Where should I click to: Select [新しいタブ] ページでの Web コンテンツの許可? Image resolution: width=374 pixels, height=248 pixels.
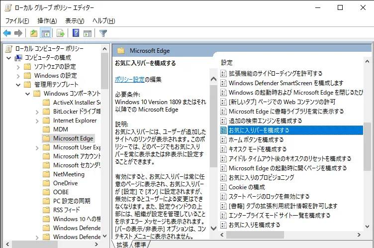click(x=282, y=102)
